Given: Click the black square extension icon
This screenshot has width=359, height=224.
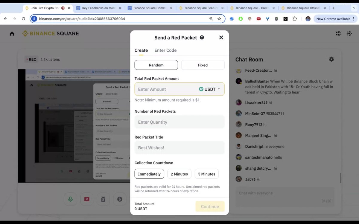Looking at the screenshot, I should tap(285, 19).
